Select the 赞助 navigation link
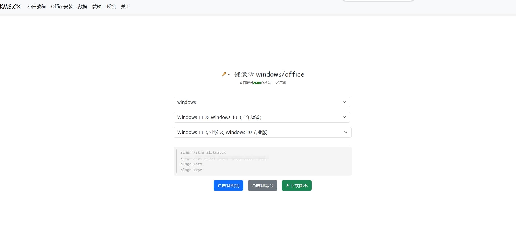The image size is (516, 228). tap(97, 6)
